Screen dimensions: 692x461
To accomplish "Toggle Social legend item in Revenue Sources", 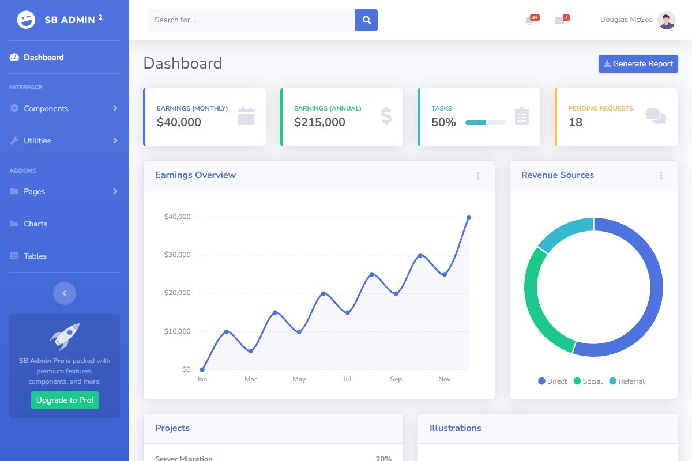I will click(x=588, y=381).
